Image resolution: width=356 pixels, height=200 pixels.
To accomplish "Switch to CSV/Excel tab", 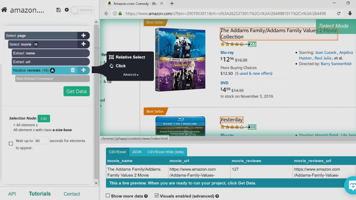I will click(118, 152).
